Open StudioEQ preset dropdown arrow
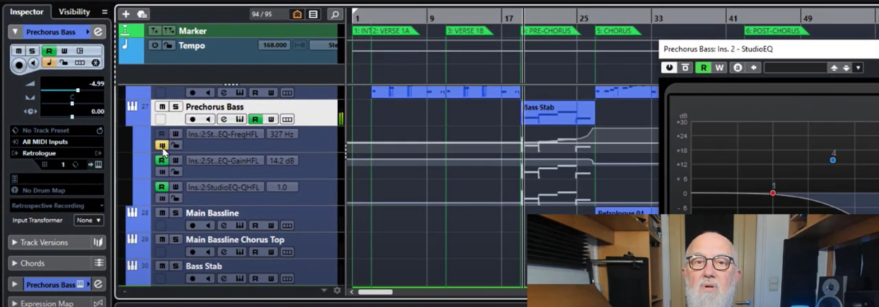Screen dimensions: 879x307 click(x=857, y=67)
